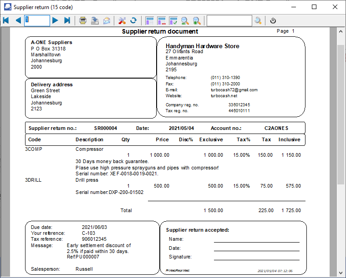Click the vertical scrollbar down arrow
This screenshot has height=278, width=346.
341,273
